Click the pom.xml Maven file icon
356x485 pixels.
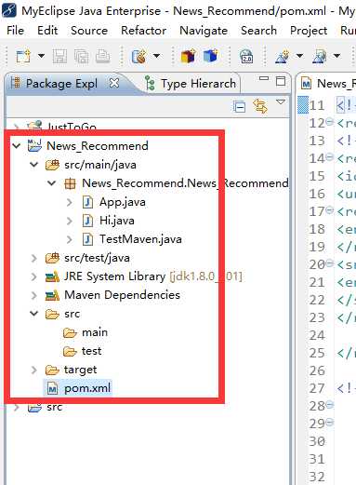click(x=52, y=388)
